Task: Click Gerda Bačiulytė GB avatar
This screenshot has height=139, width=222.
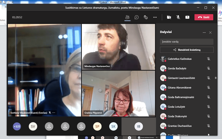Action: [x=163, y=68]
